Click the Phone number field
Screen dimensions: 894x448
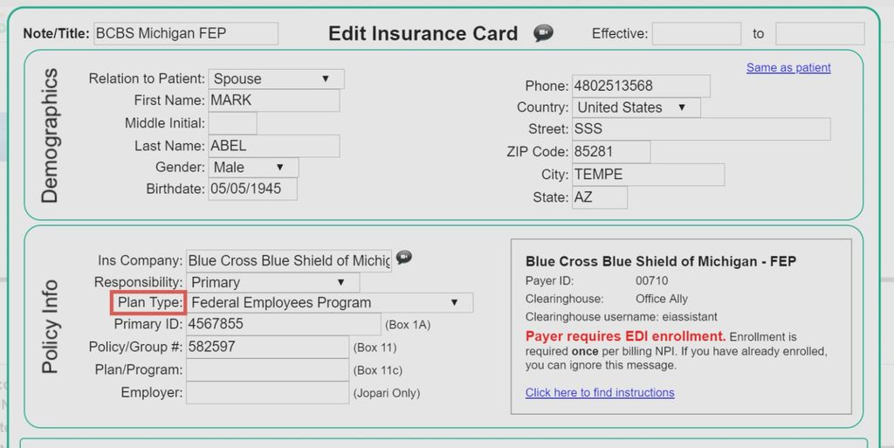click(x=642, y=86)
